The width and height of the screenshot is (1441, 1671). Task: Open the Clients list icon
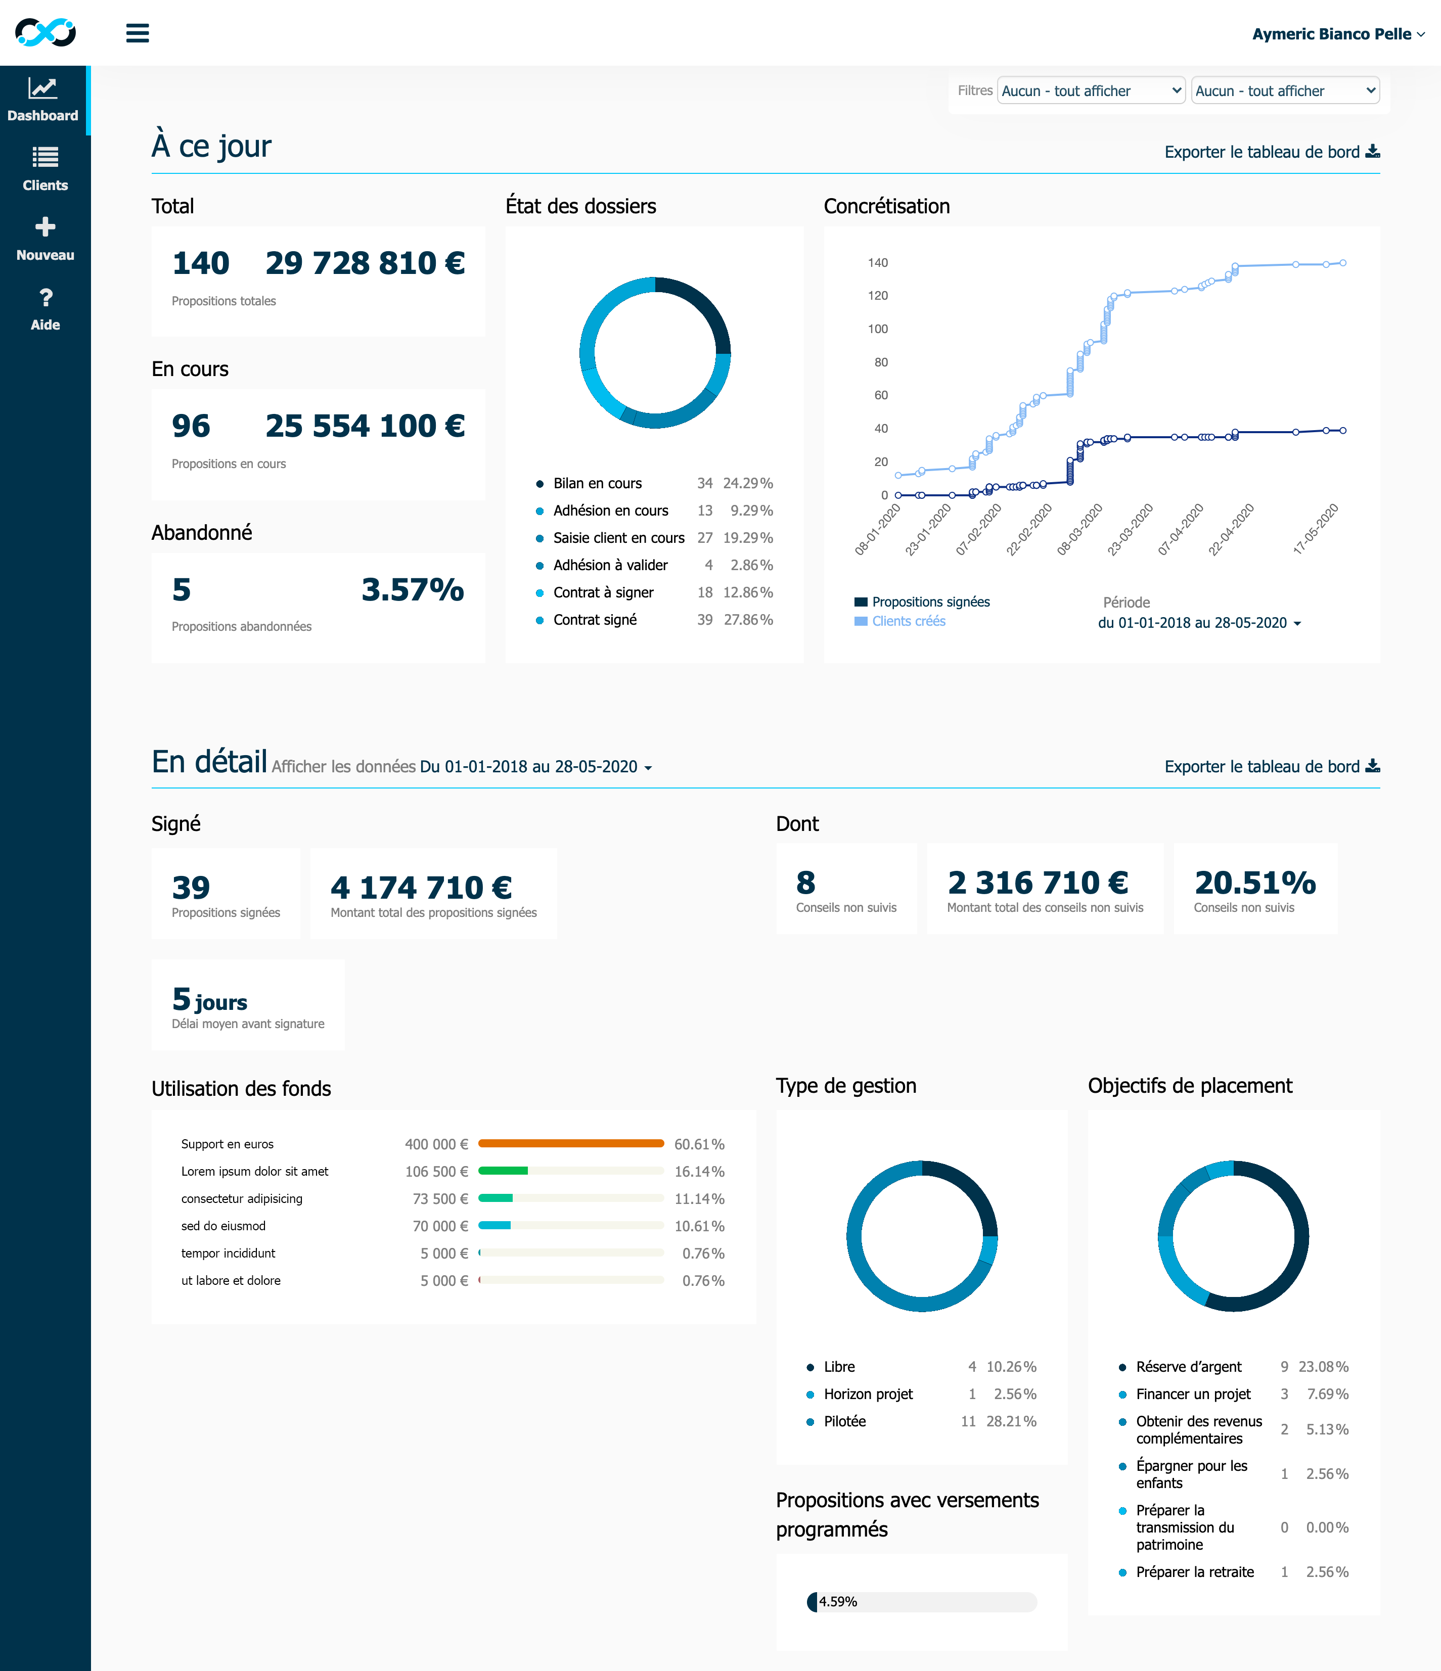[x=45, y=157]
